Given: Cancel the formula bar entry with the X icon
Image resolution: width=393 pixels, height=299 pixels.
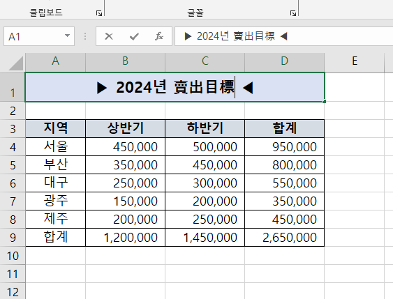Looking at the screenshot, I should 109,36.
